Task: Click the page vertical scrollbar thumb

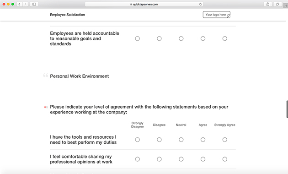Action: tap(287, 109)
